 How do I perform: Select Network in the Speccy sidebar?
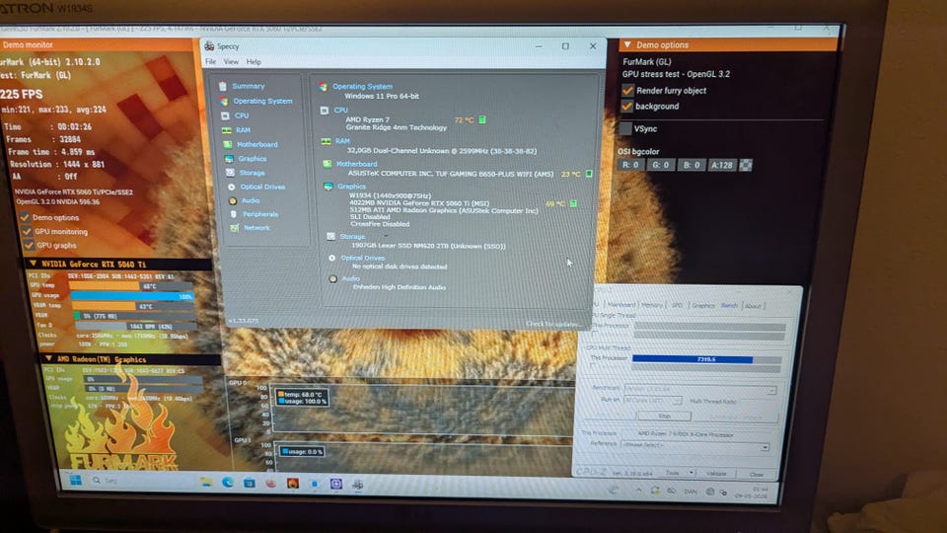256,228
